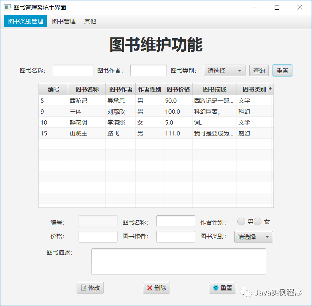Image resolution: width=312 pixels, height=306 pixels.
Task: Select the 西游记 table cell
Action: 87,100
